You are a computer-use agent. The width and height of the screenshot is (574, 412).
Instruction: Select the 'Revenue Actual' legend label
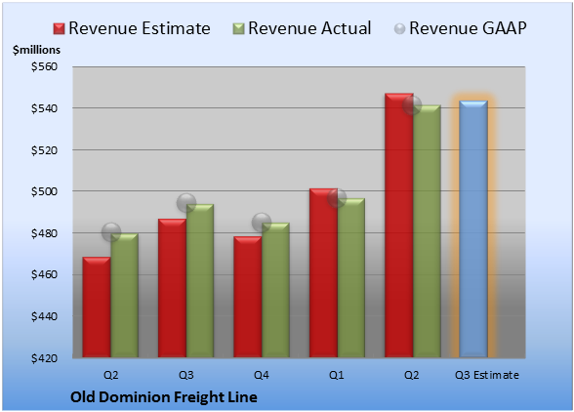click(x=309, y=28)
